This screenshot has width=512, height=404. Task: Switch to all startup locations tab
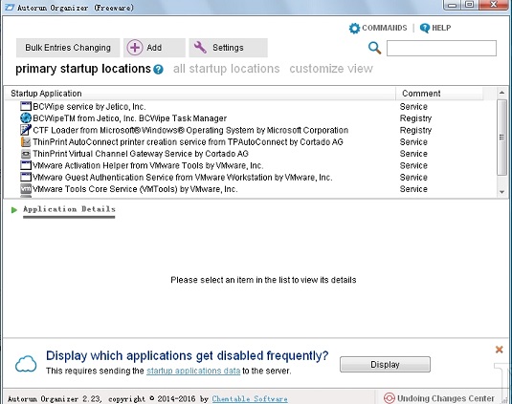coord(226,69)
